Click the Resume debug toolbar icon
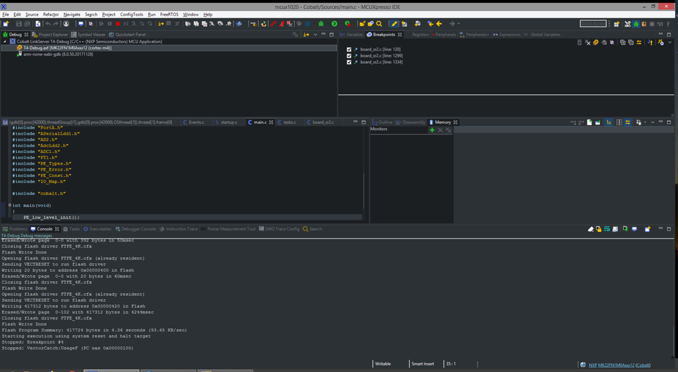The height and width of the screenshot is (372, 678). [x=101, y=24]
